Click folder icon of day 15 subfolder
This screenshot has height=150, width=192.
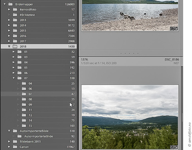(24, 126)
